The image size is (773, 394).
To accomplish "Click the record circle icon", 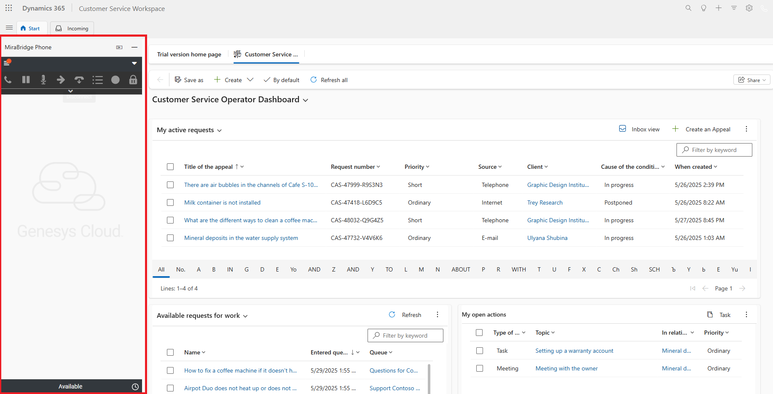I will click(x=115, y=80).
